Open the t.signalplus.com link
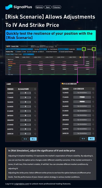Viewport: 102px width, 188px height. point(21,184)
